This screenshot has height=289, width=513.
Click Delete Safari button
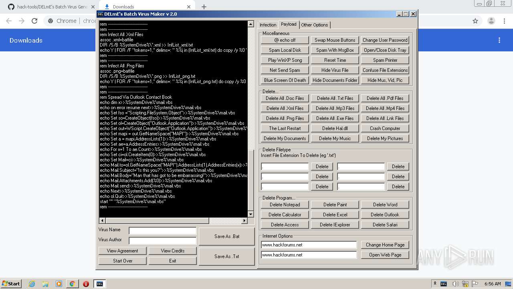pyautogui.click(x=385, y=225)
